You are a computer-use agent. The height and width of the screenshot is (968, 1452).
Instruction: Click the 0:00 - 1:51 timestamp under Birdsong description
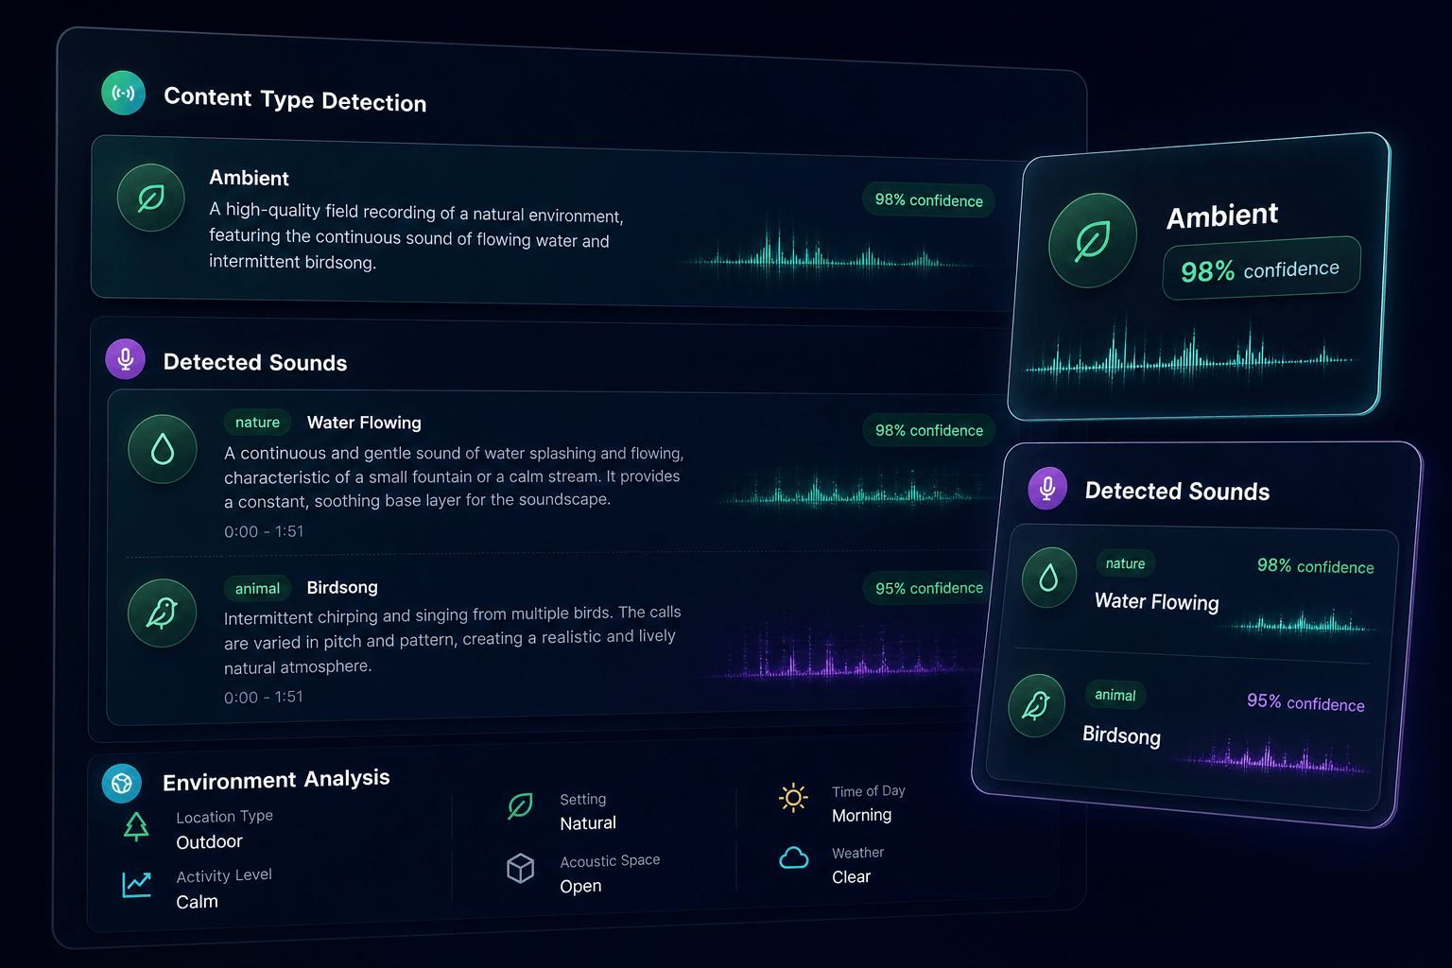point(264,697)
